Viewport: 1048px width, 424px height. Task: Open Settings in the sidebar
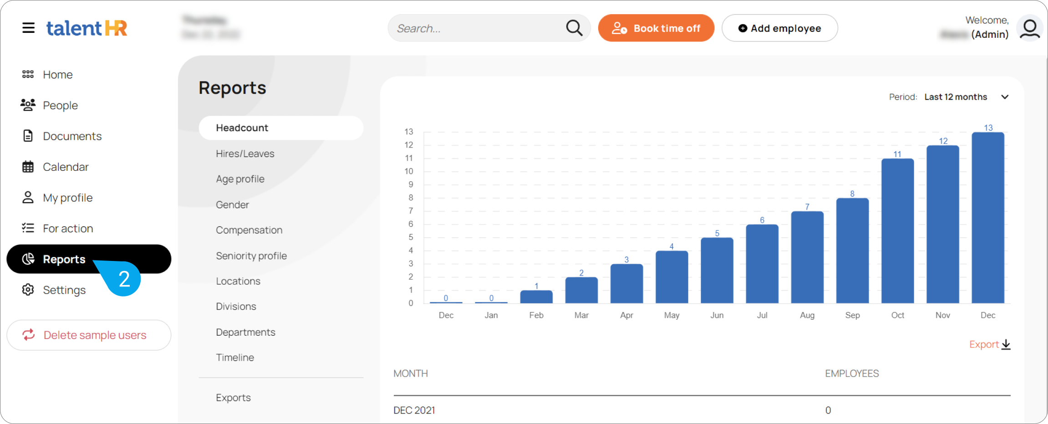point(64,290)
